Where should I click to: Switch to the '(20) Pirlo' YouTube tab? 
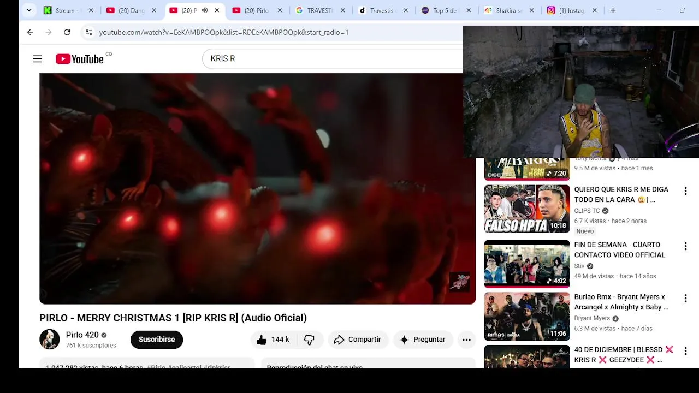coord(257,10)
